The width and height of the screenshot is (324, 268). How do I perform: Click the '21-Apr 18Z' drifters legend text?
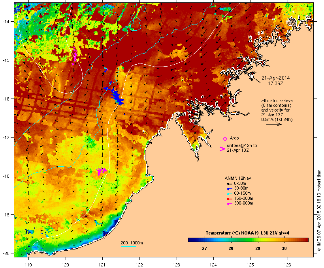pos(237,150)
